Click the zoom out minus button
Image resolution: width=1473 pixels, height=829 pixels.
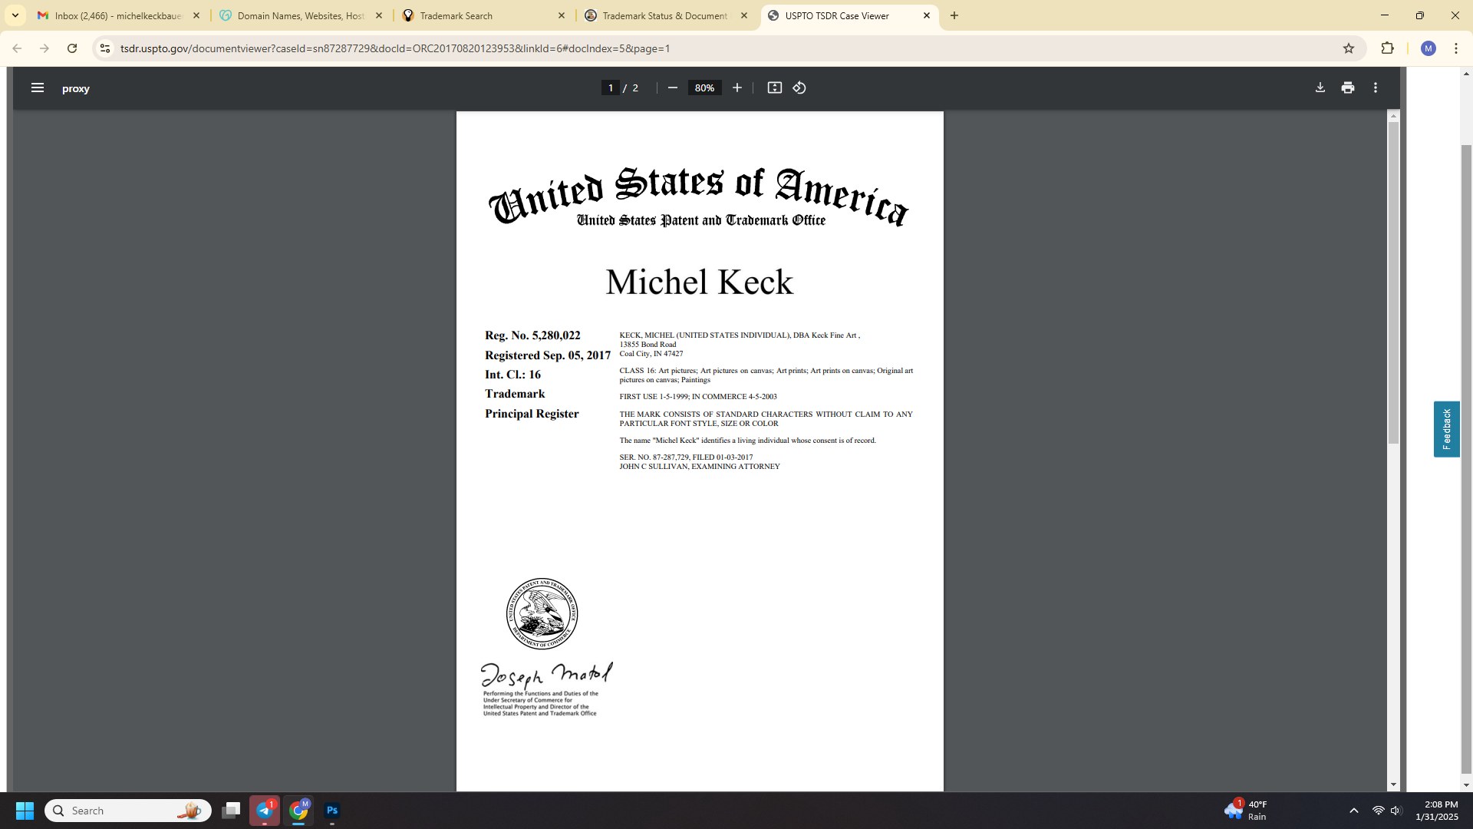673,88
